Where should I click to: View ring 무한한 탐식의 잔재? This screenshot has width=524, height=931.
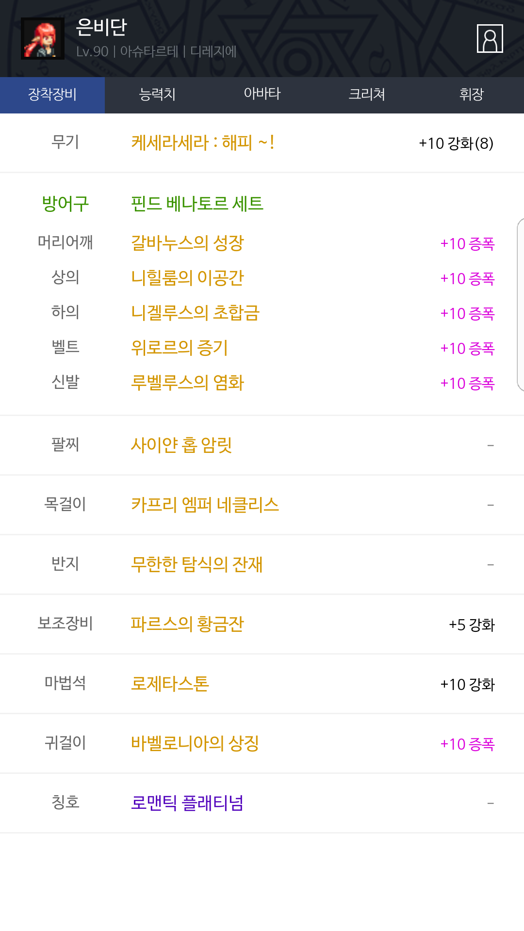tap(197, 564)
